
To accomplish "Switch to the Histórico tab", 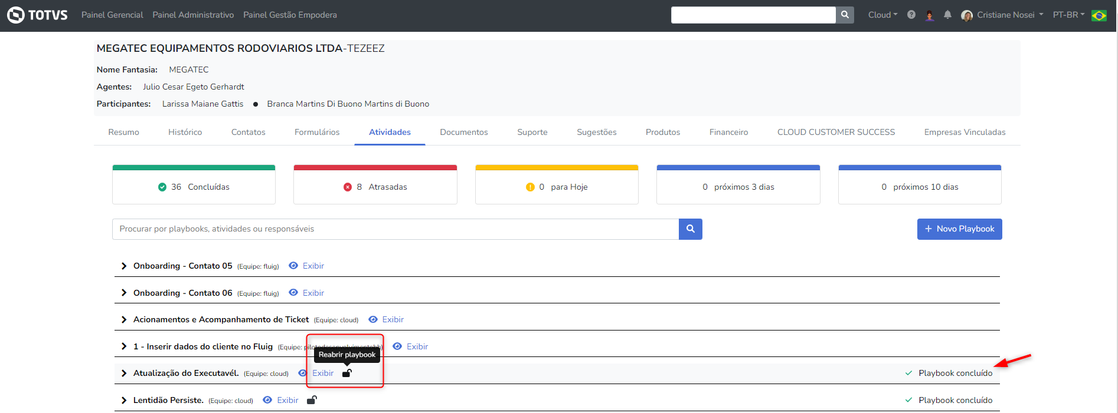I will 185,133.
